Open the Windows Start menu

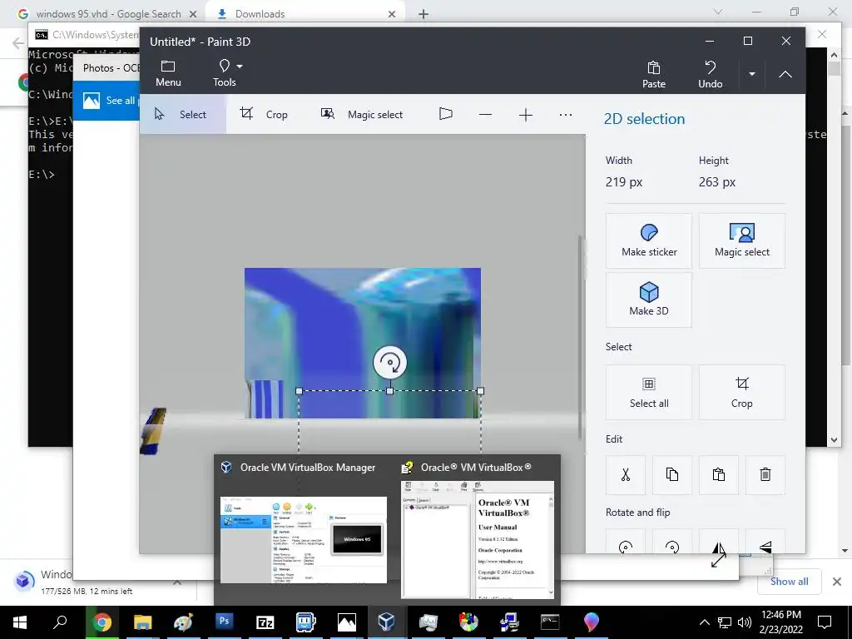point(20,622)
